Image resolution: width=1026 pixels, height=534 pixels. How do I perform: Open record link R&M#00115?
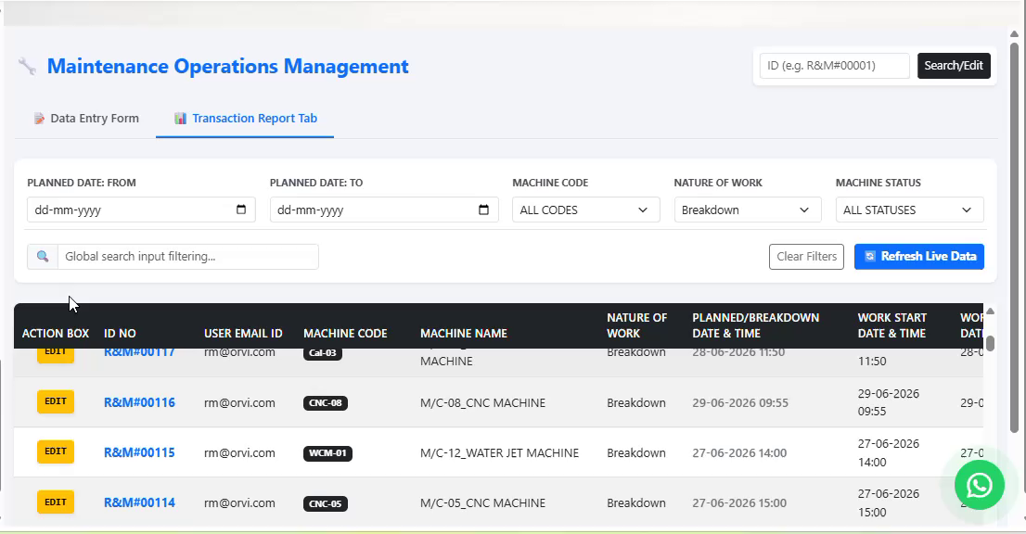pyautogui.click(x=139, y=453)
